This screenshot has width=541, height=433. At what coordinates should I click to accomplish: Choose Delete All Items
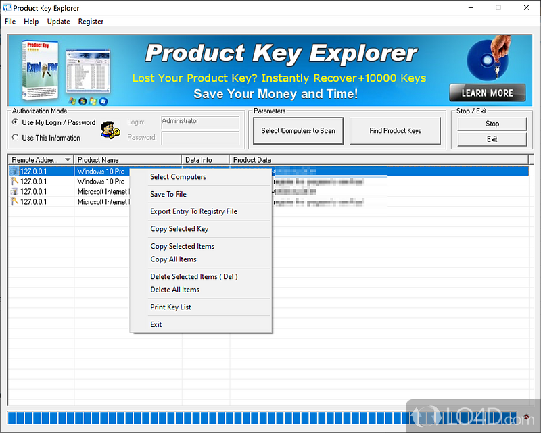point(201,290)
